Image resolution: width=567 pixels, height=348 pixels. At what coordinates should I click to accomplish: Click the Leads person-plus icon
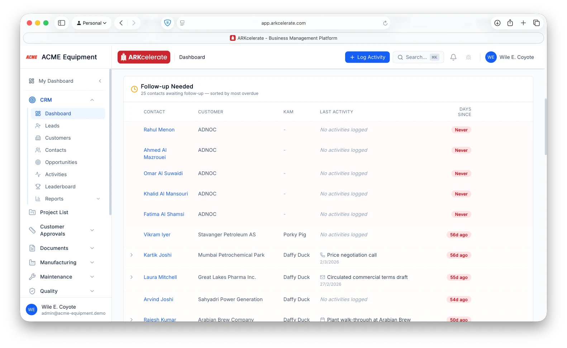pos(38,126)
